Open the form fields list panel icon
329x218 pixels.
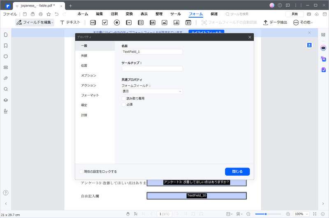coord(6,67)
